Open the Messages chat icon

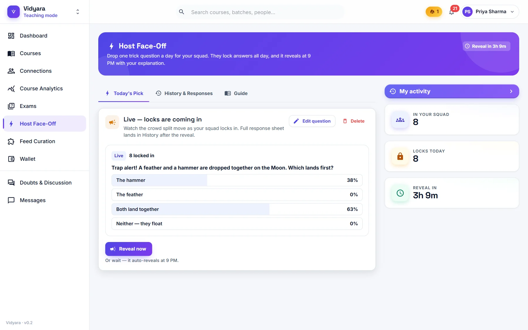click(x=11, y=200)
